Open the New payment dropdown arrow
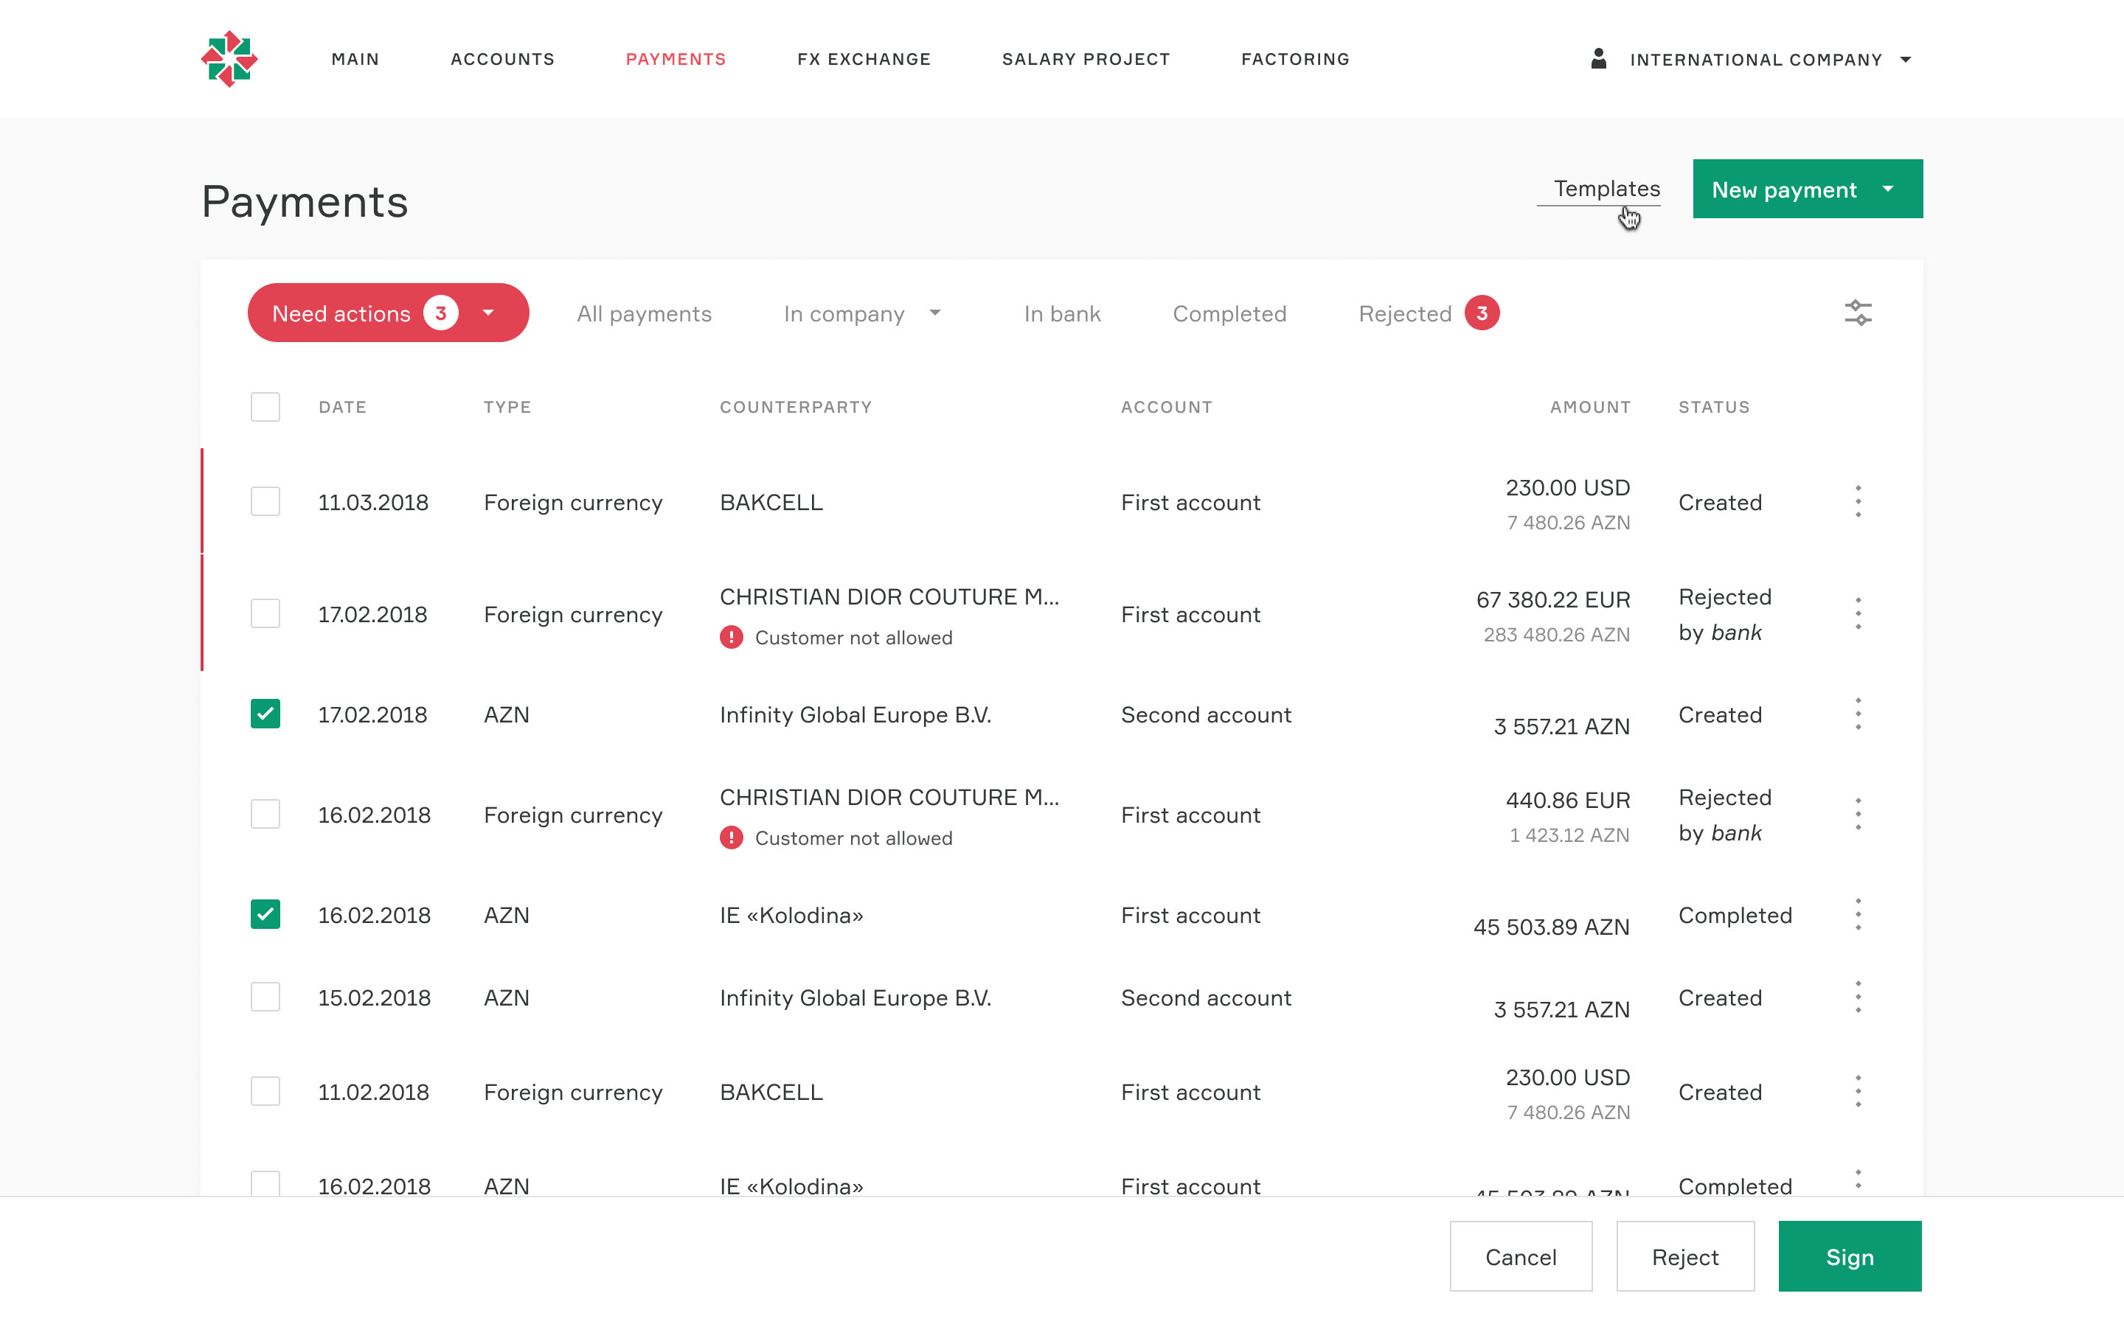 tap(1888, 189)
